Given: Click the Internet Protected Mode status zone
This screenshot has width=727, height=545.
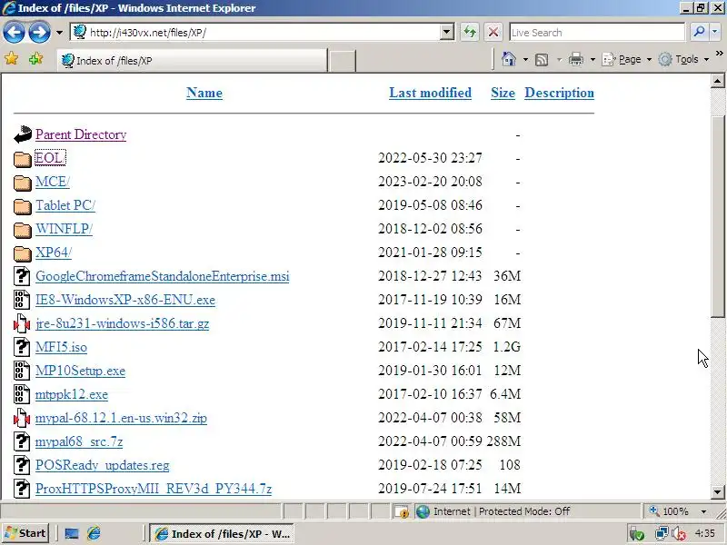Looking at the screenshot, I should pyautogui.click(x=528, y=511).
